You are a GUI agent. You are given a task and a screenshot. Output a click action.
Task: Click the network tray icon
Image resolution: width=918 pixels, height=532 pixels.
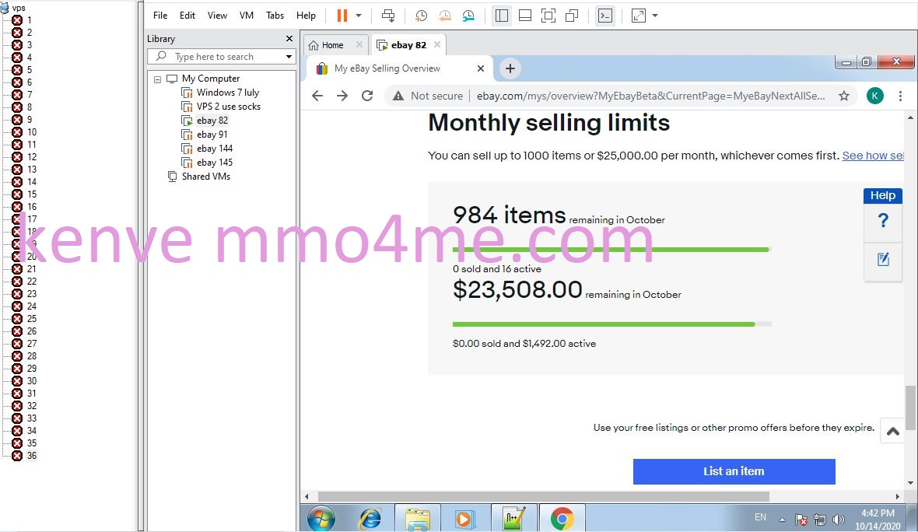(820, 519)
